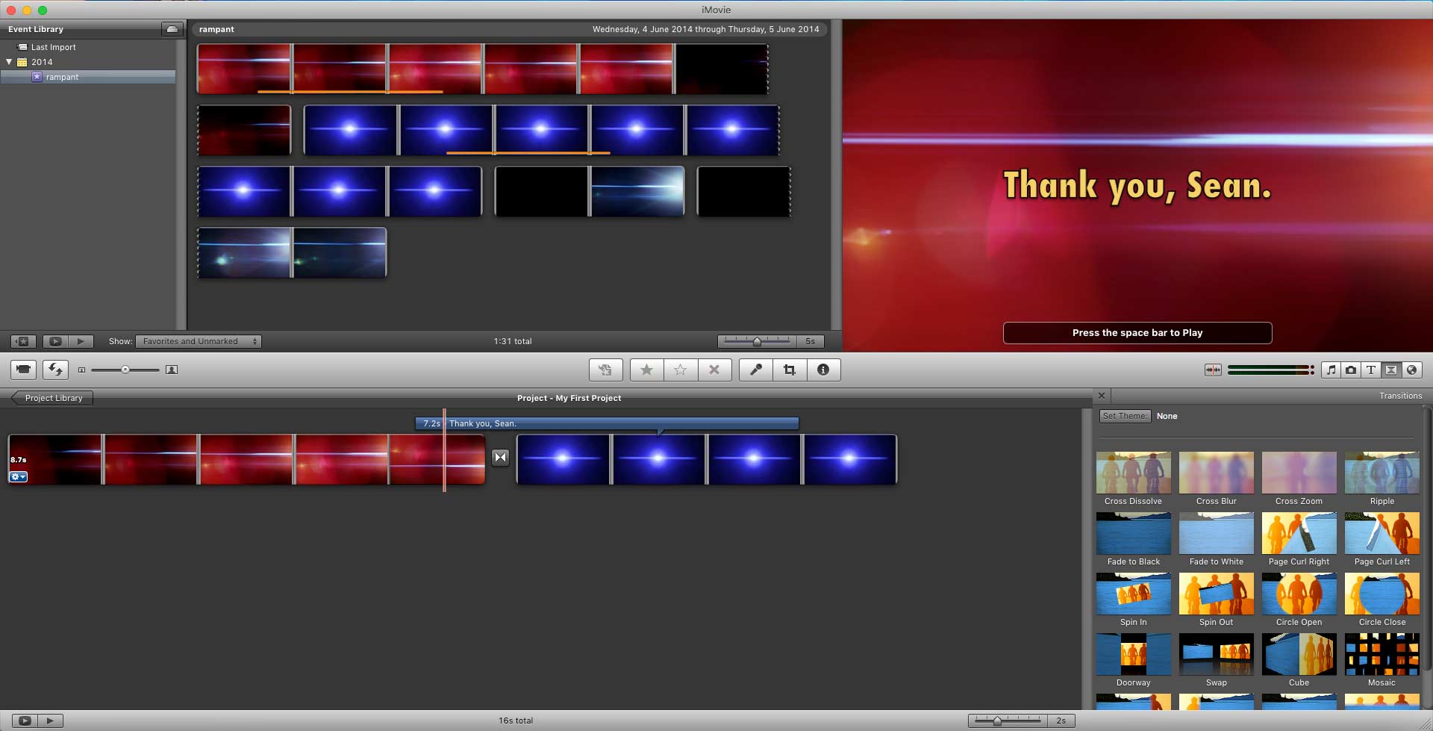Click the transition icon between timeline clips
Screen dimensions: 1433x731
tap(501, 458)
